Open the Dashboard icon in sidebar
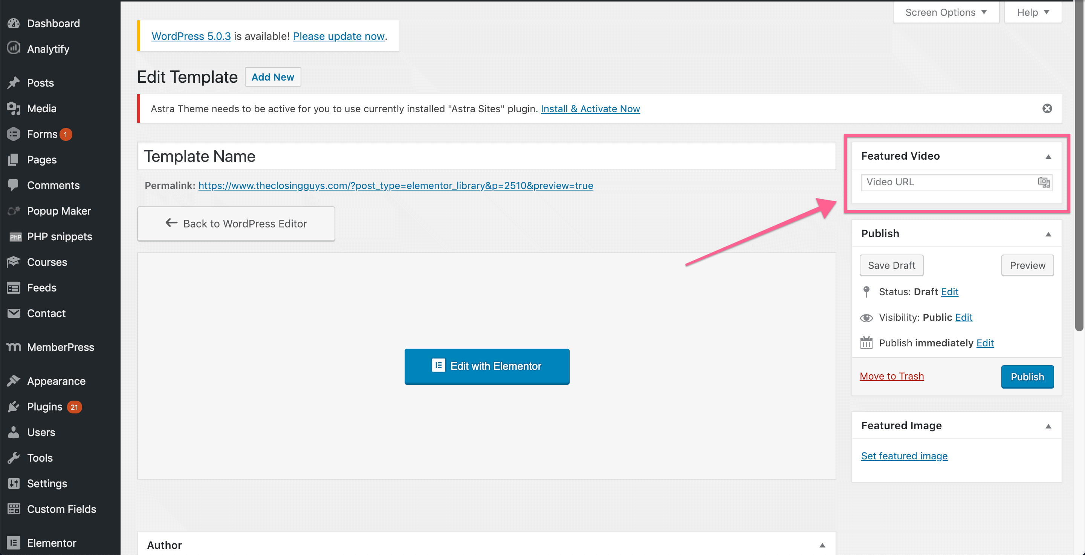Screen dimensions: 1085x555 click(x=14, y=23)
